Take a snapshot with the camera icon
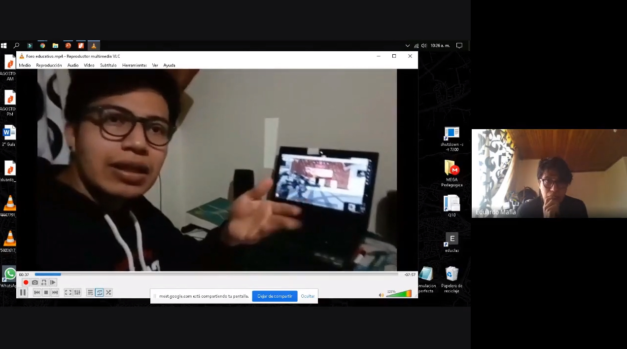Screen dimensions: 627x349 35,282
